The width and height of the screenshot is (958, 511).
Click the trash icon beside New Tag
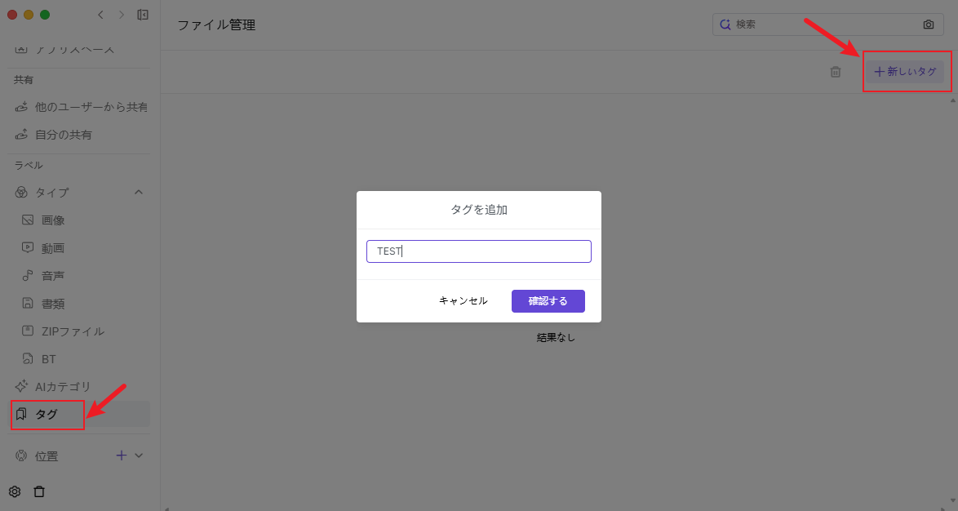(x=835, y=72)
